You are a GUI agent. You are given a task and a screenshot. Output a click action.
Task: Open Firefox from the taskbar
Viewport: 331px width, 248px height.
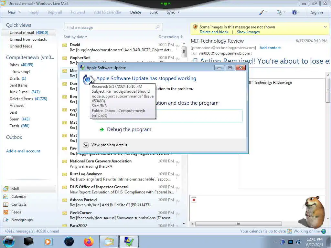(x=89, y=242)
